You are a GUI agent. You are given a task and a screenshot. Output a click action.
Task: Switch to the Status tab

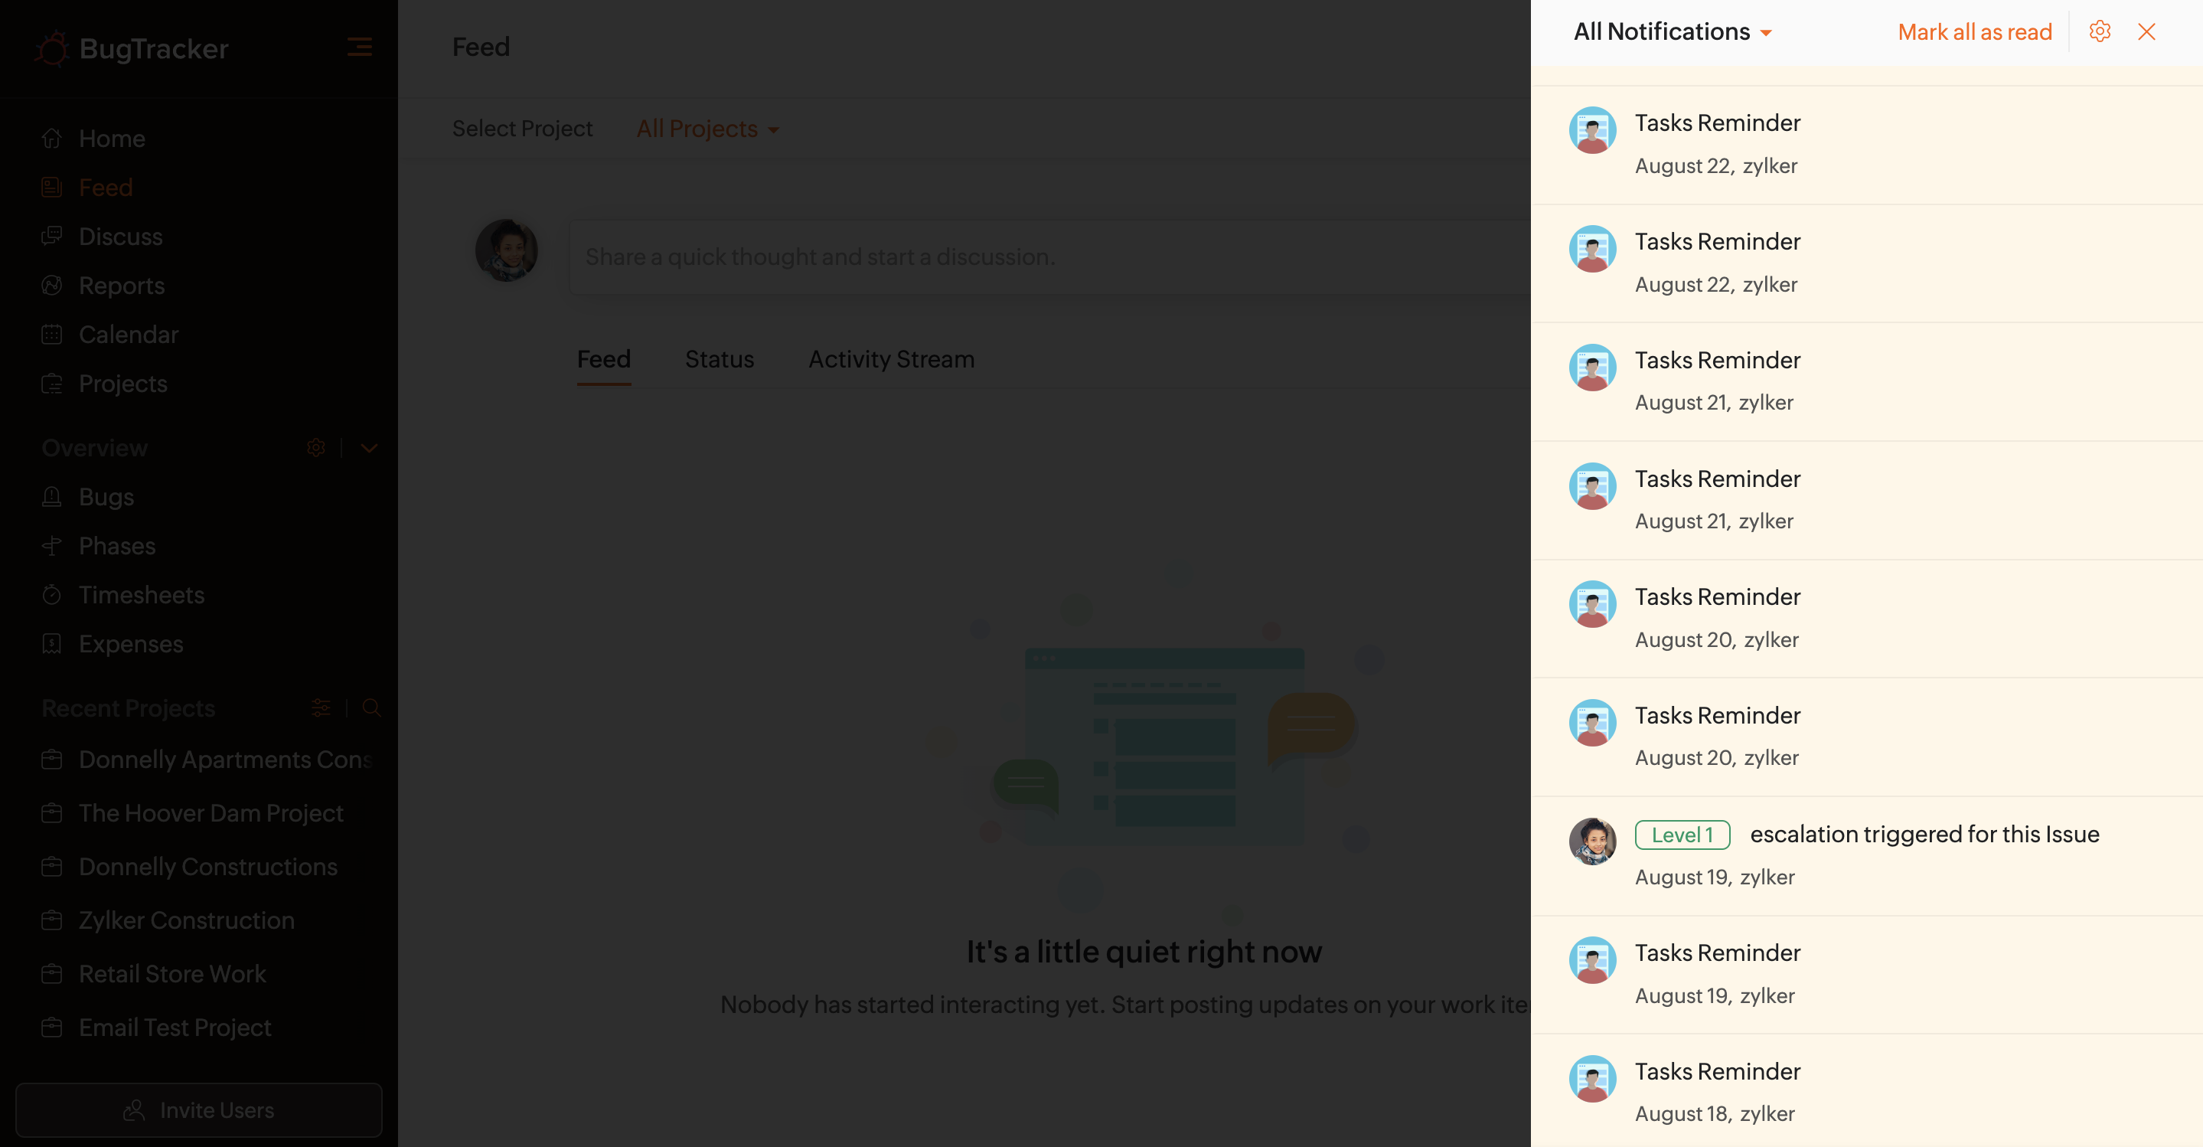pyautogui.click(x=720, y=359)
